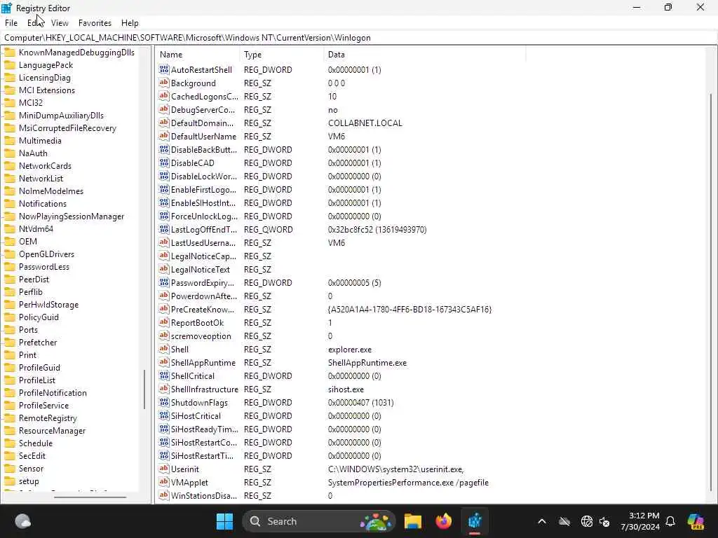Click the tree pane horizontal scrollbar
The height and width of the screenshot is (538, 718).
(x=90, y=497)
